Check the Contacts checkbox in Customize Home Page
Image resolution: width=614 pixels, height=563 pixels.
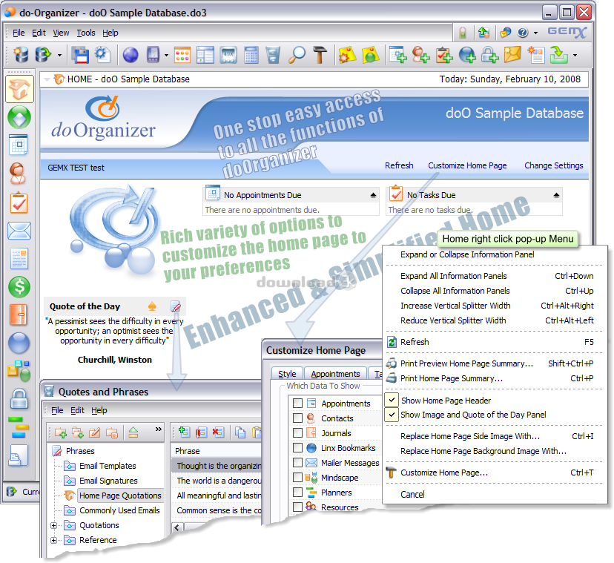point(297,418)
